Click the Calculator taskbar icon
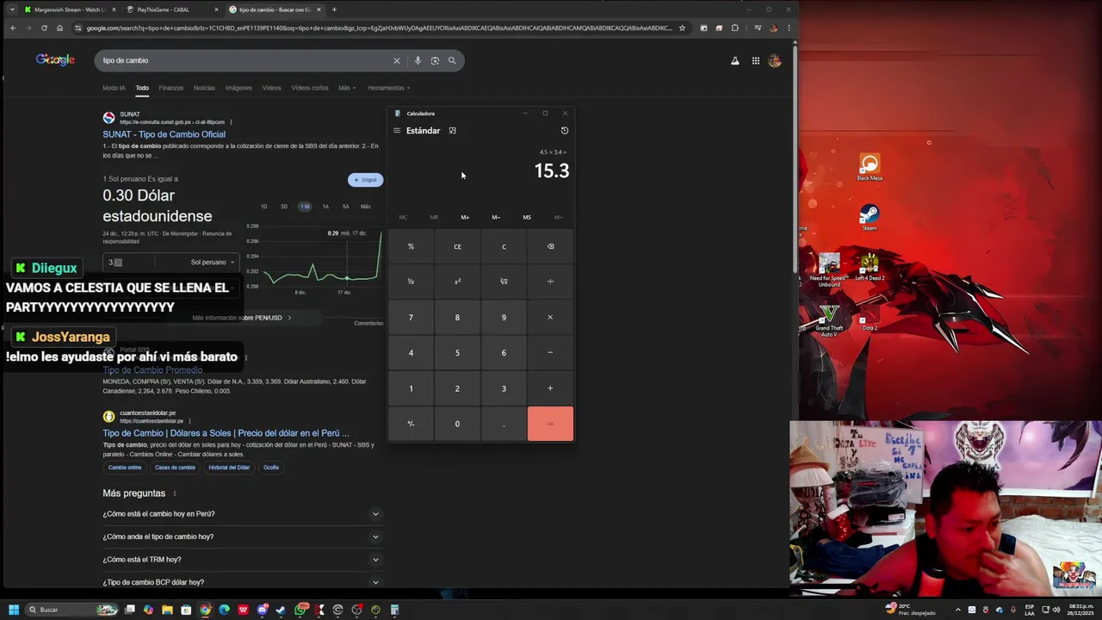The height and width of the screenshot is (620, 1102). 394,610
